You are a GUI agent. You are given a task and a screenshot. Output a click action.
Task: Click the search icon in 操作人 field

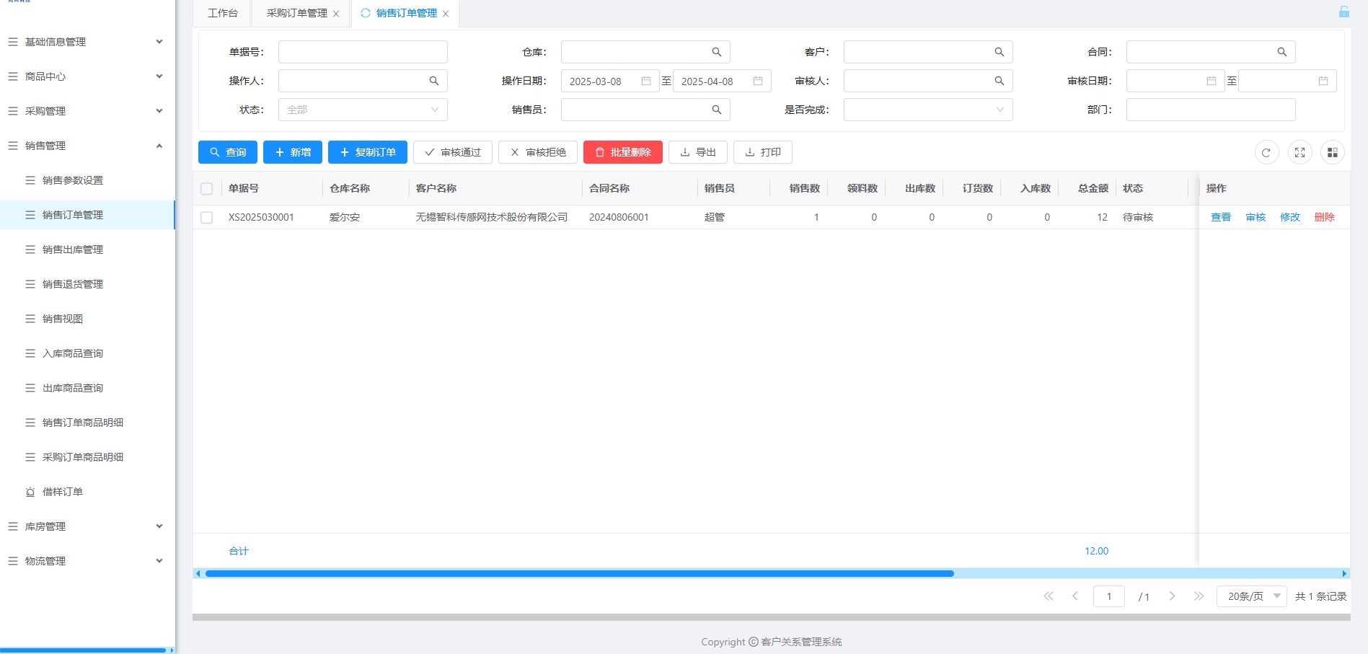tap(434, 81)
